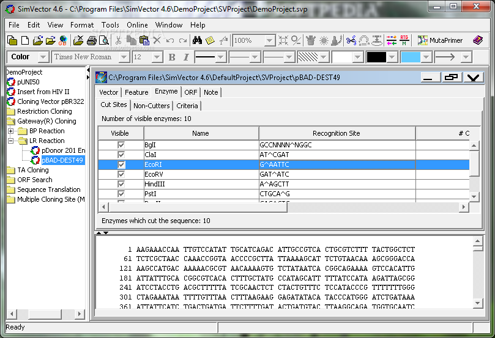Click the Delete X icon
The image size is (495, 338).
[157, 40]
